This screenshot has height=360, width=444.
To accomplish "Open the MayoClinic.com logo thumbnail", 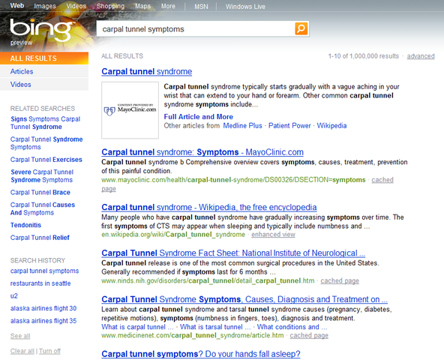I will point(130,110).
